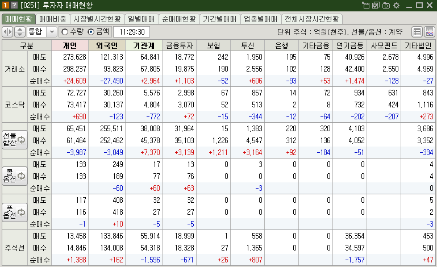Click the 보험 column header
The image size is (437, 267).
[x=214, y=45]
